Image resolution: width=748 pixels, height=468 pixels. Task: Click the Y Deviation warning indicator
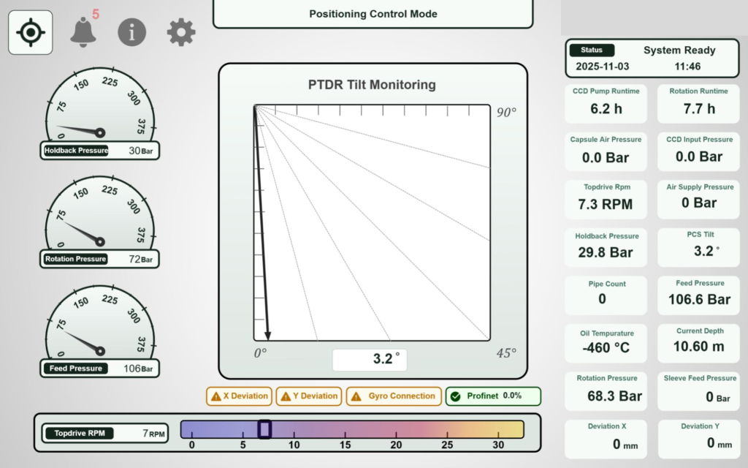tap(309, 396)
